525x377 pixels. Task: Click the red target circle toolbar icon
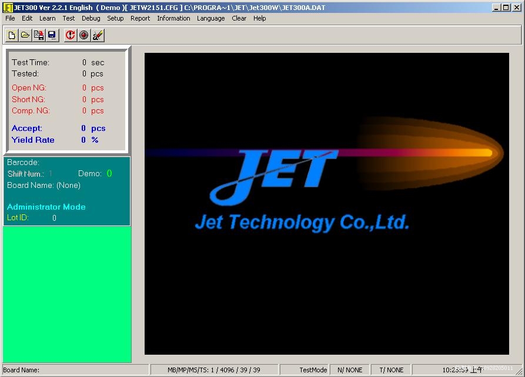[83, 35]
